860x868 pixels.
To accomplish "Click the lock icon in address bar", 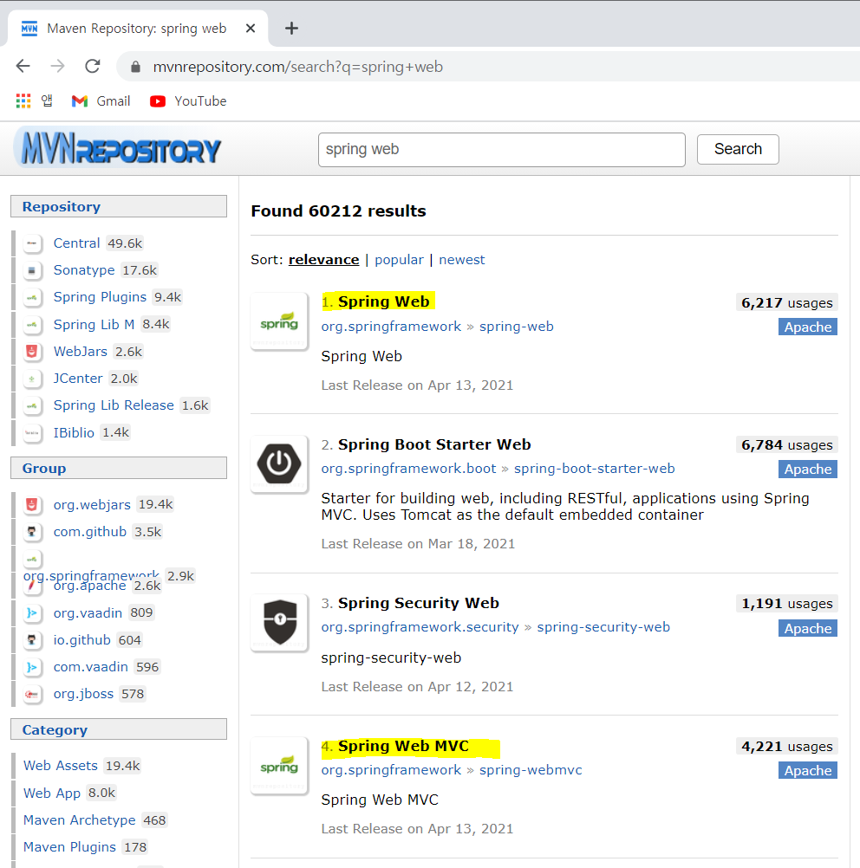I will coord(135,67).
